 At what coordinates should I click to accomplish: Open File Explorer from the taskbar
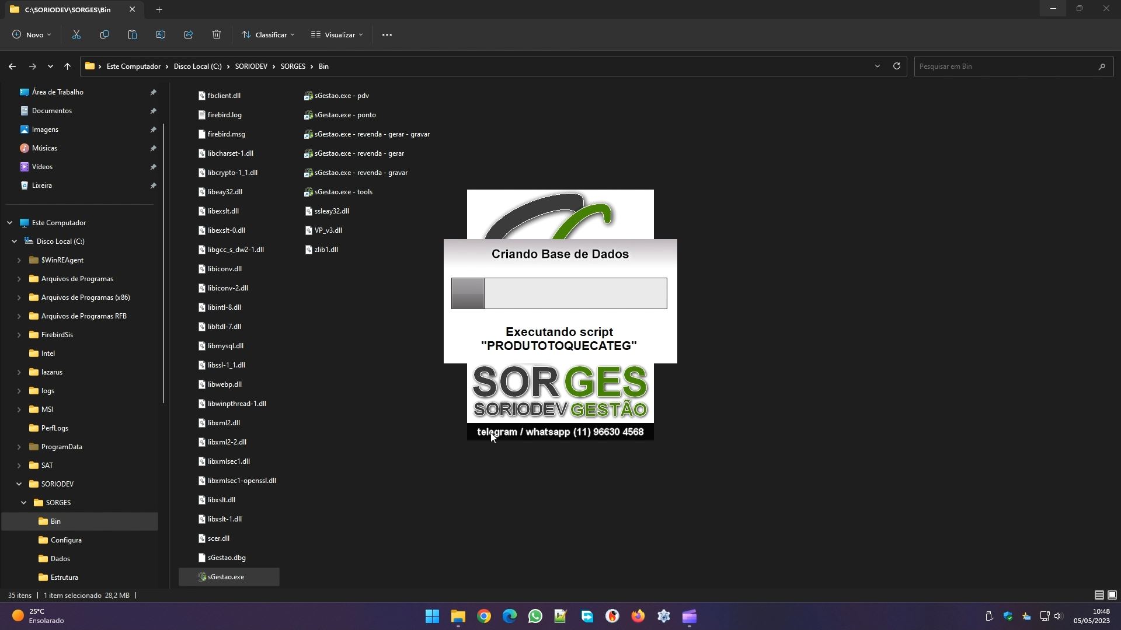(458, 616)
